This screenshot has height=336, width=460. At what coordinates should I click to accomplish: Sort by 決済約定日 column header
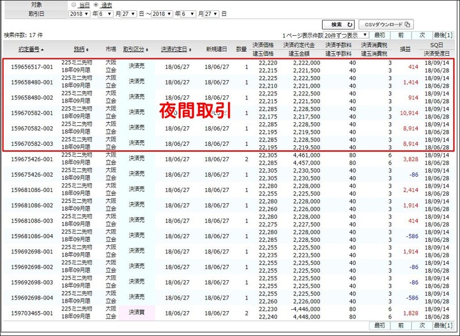tap(176, 49)
